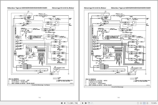The height and width of the screenshot is (105, 158).
Task: Click the previous view icon
Action: (x=89, y=103)
